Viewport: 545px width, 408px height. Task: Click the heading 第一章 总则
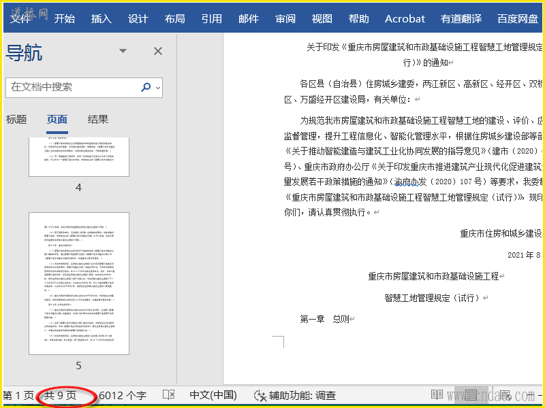[x=325, y=319]
